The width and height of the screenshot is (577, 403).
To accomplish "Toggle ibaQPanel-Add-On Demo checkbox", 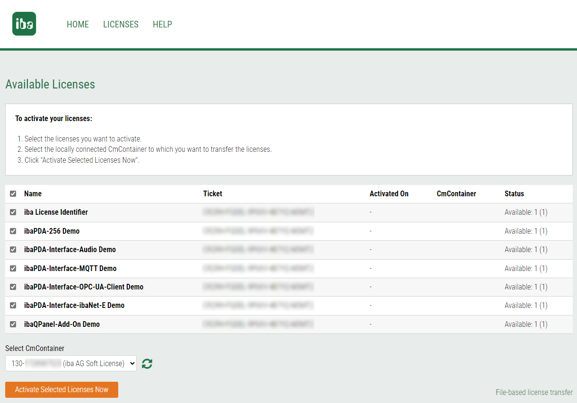I will 13,324.
